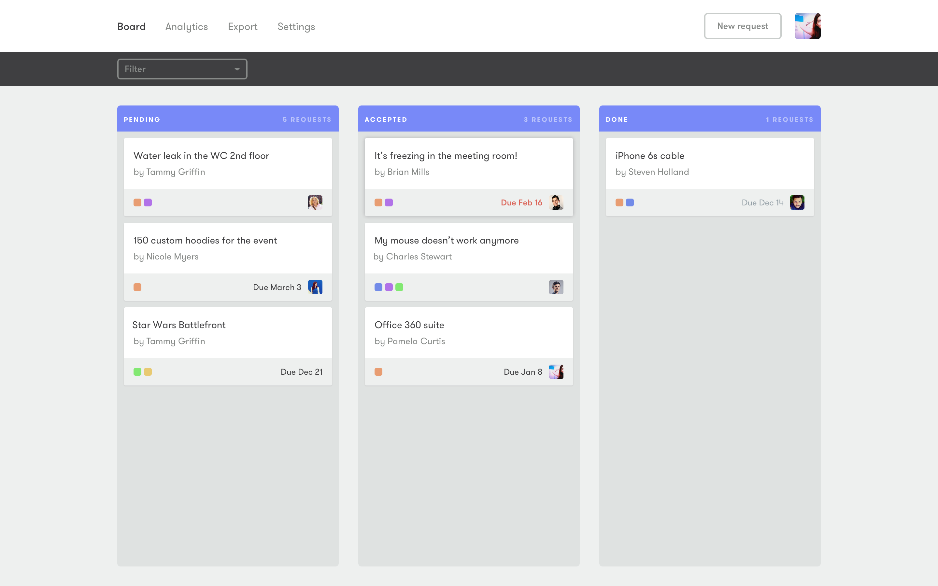This screenshot has width=938, height=586.
Task: Click assignee avatar on freezing meeting room card
Action: pyautogui.click(x=556, y=202)
